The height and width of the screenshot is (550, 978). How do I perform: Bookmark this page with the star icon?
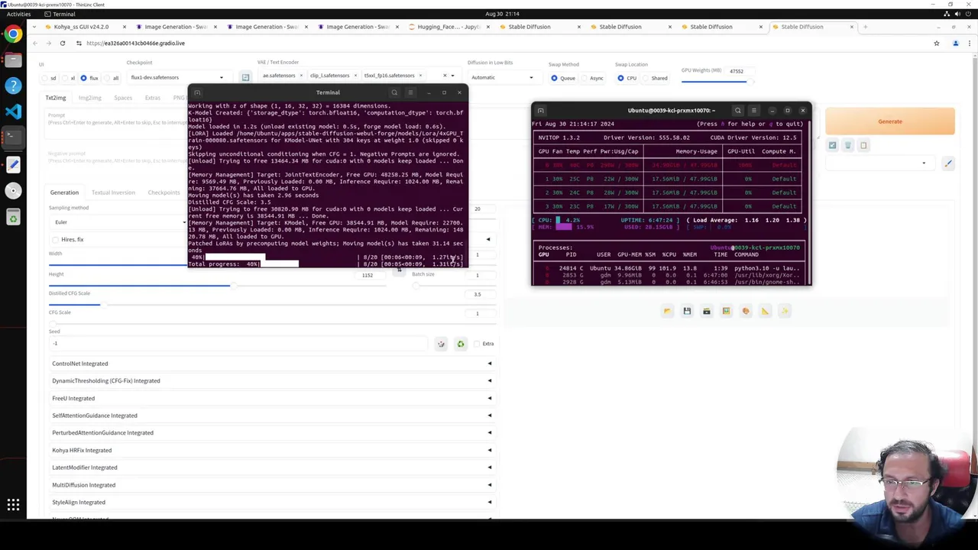coord(937,43)
